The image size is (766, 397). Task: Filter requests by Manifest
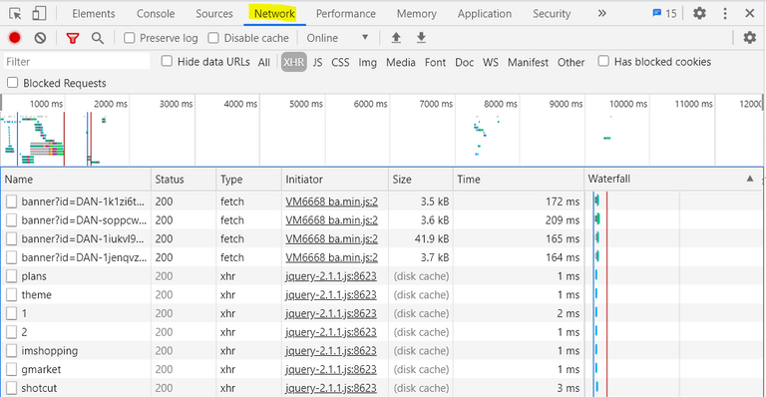tap(528, 62)
